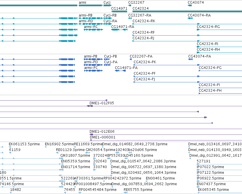Select the CG42324-PJ protein label
Viewport: 242px width, 194px height.
click(x=144, y=79)
